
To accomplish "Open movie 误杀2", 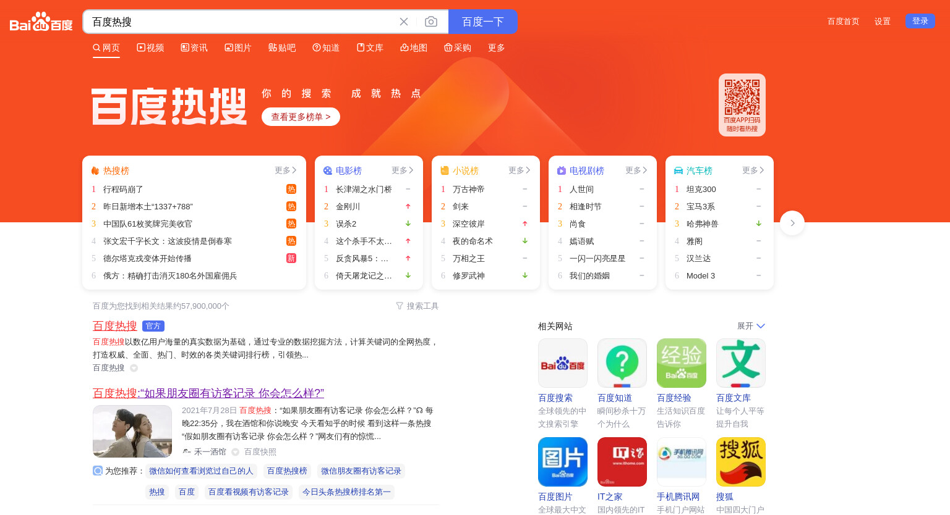I will coord(346,224).
